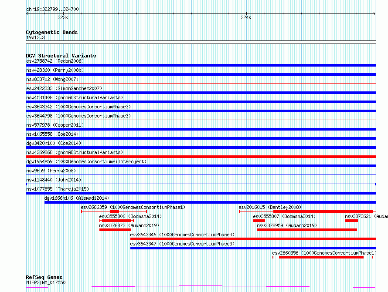The height and width of the screenshot is (292, 388).
Task: Open the nsv428360 (Perry2008b) variant label
Action: tap(55, 70)
